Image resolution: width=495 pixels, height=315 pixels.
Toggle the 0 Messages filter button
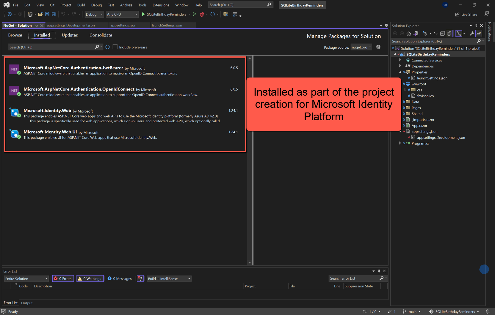pos(120,278)
